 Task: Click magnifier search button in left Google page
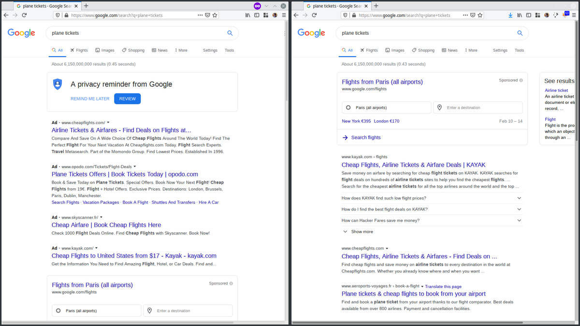pyautogui.click(x=230, y=33)
